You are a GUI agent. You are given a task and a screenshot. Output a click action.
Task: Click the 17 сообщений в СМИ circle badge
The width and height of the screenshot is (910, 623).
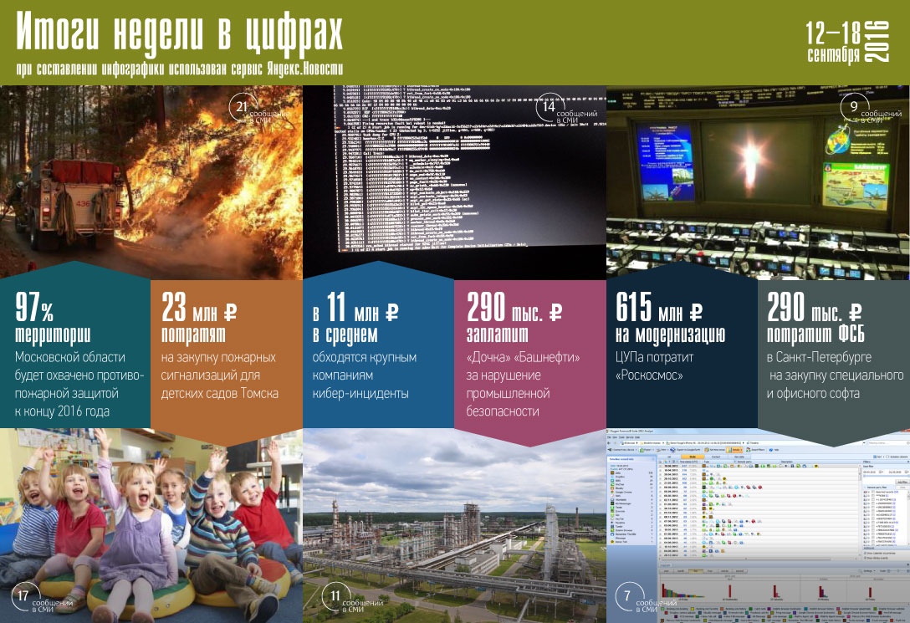point(23,596)
